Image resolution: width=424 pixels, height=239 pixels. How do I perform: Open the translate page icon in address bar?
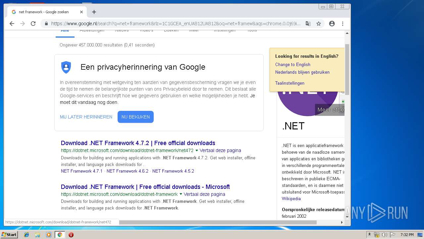pos(308,24)
